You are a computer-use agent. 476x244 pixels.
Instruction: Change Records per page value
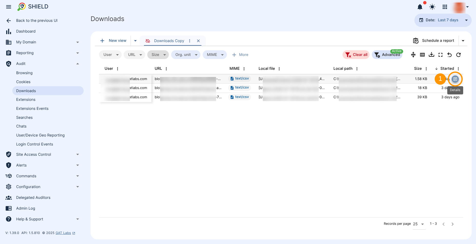tap(419, 224)
